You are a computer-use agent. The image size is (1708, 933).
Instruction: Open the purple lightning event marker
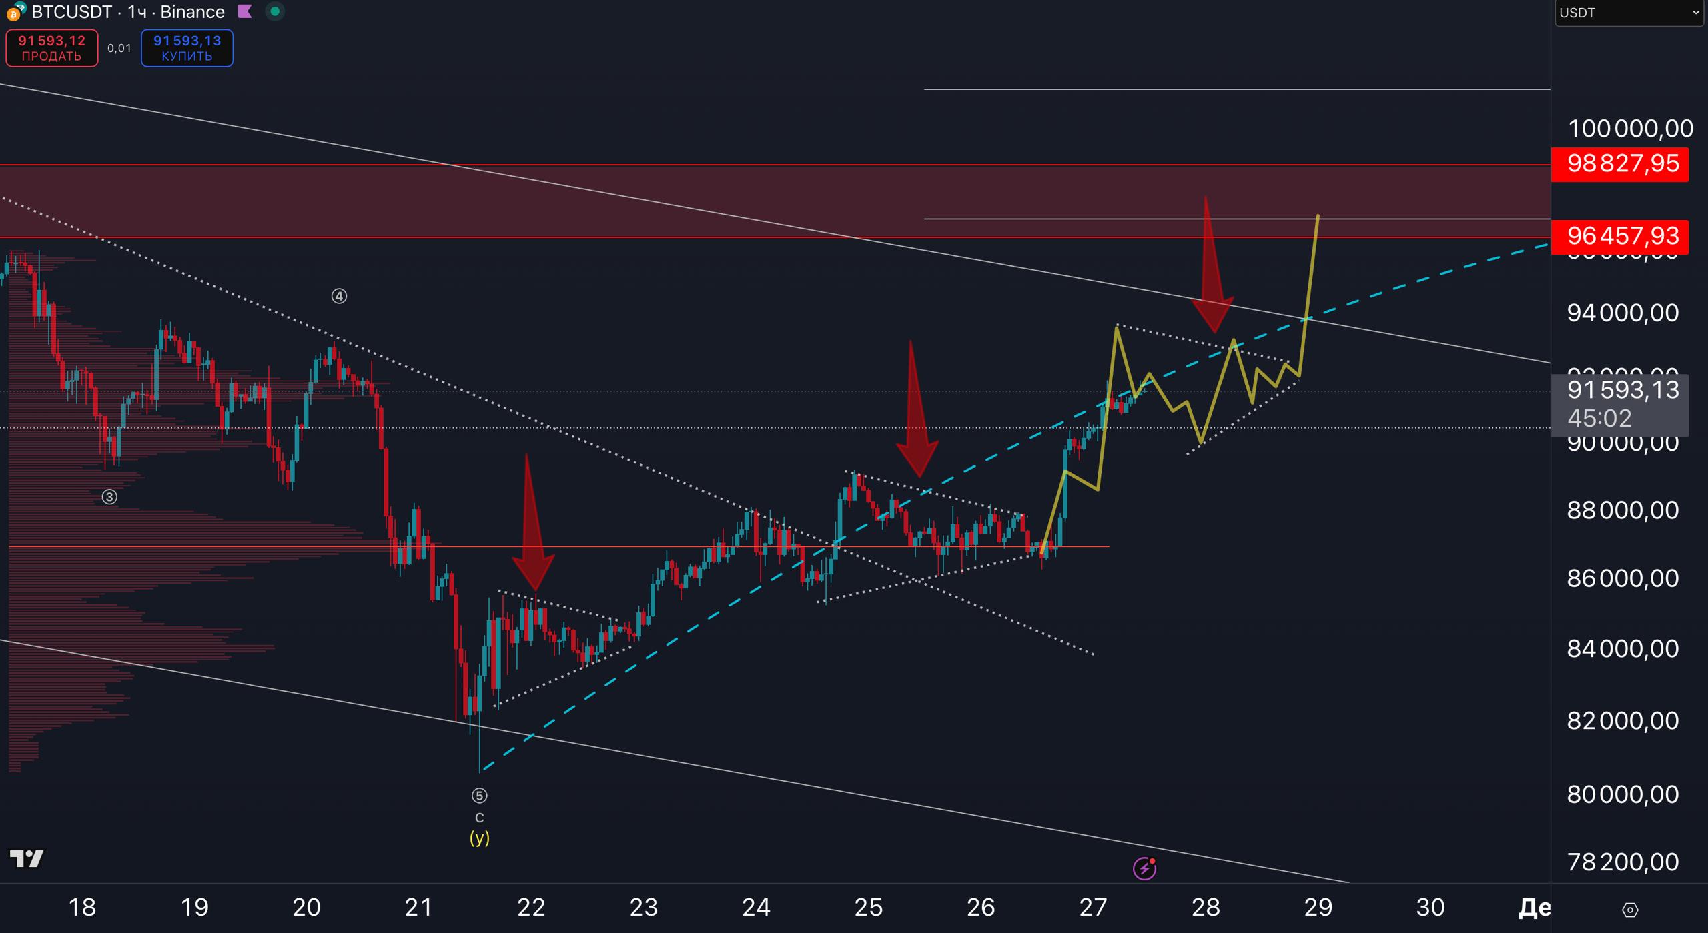click(1145, 868)
